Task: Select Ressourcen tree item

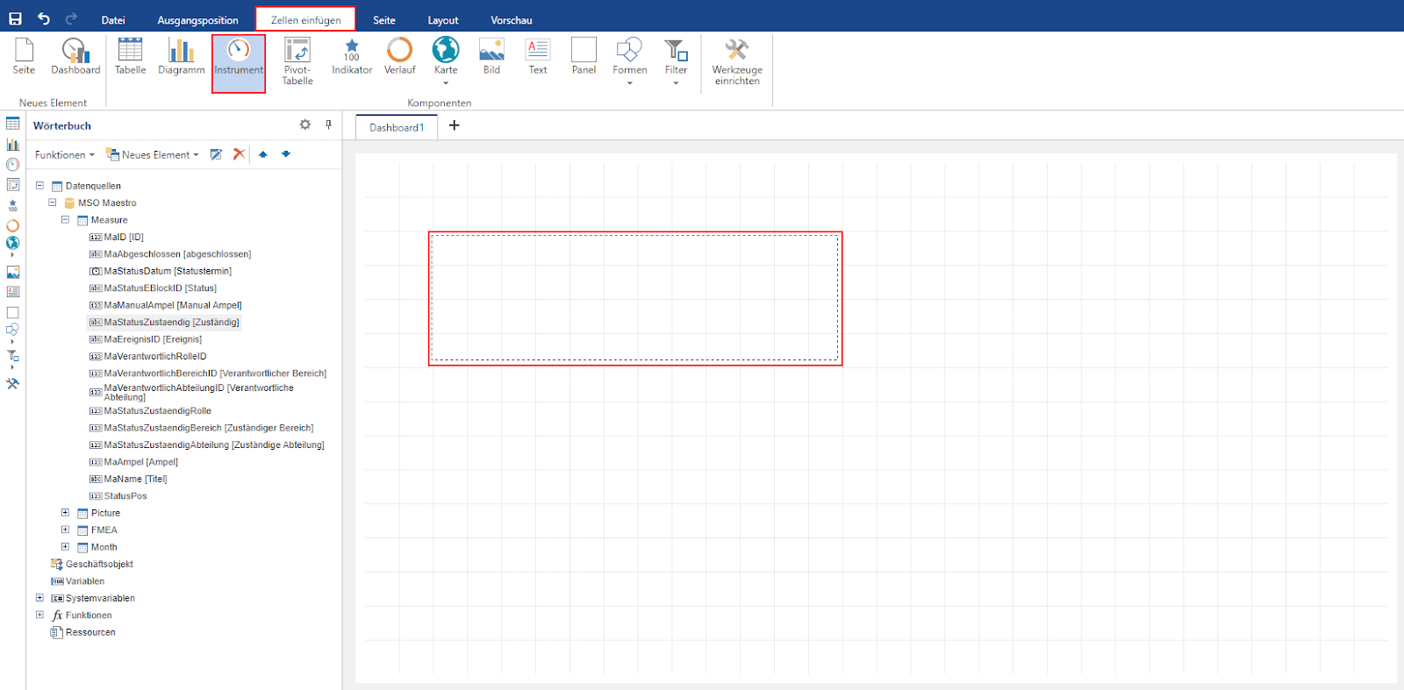Action: (83, 632)
